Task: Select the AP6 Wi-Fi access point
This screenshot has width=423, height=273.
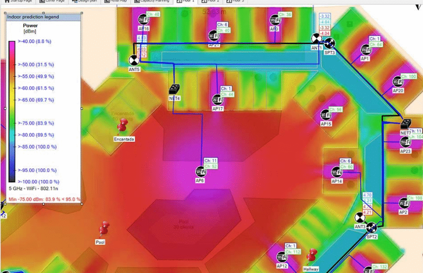Action: click(x=201, y=172)
